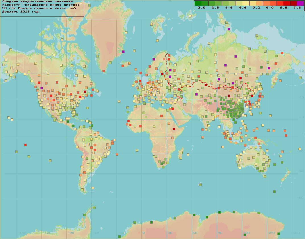The height and width of the screenshot is (239, 305).
Task: Click the title line "разности "наблюдение минус прогноз""
Action: [42, 5]
